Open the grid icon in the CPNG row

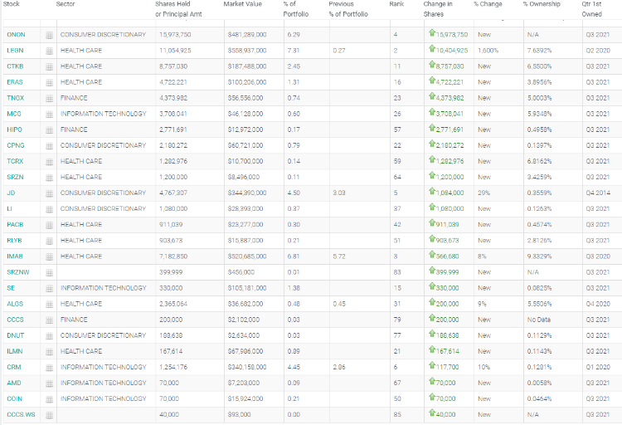click(x=49, y=146)
